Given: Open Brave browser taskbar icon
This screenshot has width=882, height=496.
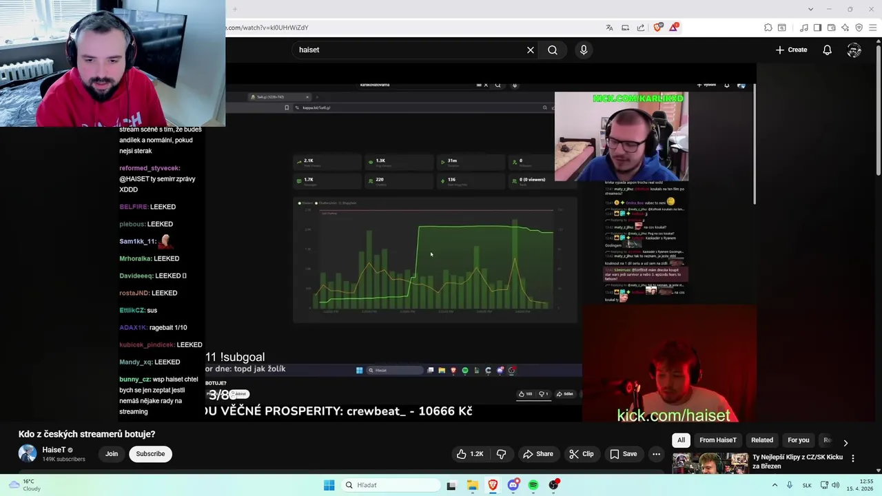Looking at the screenshot, I should [x=493, y=485].
